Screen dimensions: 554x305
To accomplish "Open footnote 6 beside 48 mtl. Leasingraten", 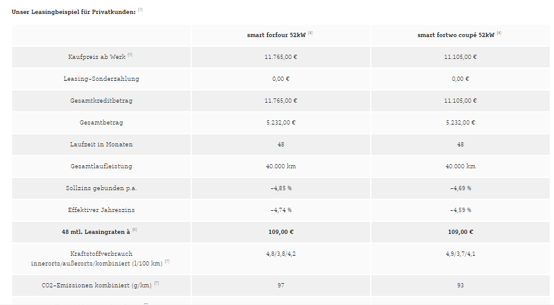I will point(135,230).
